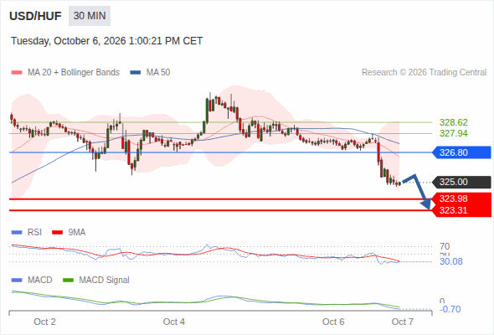The width and height of the screenshot is (494, 335).
Task: Click the 'MACD Signal' legend label
Action: pyautogui.click(x=105, y=281)
